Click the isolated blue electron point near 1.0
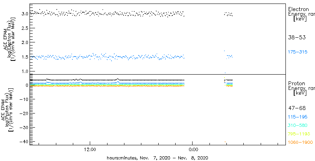 (x=225, y=73)
